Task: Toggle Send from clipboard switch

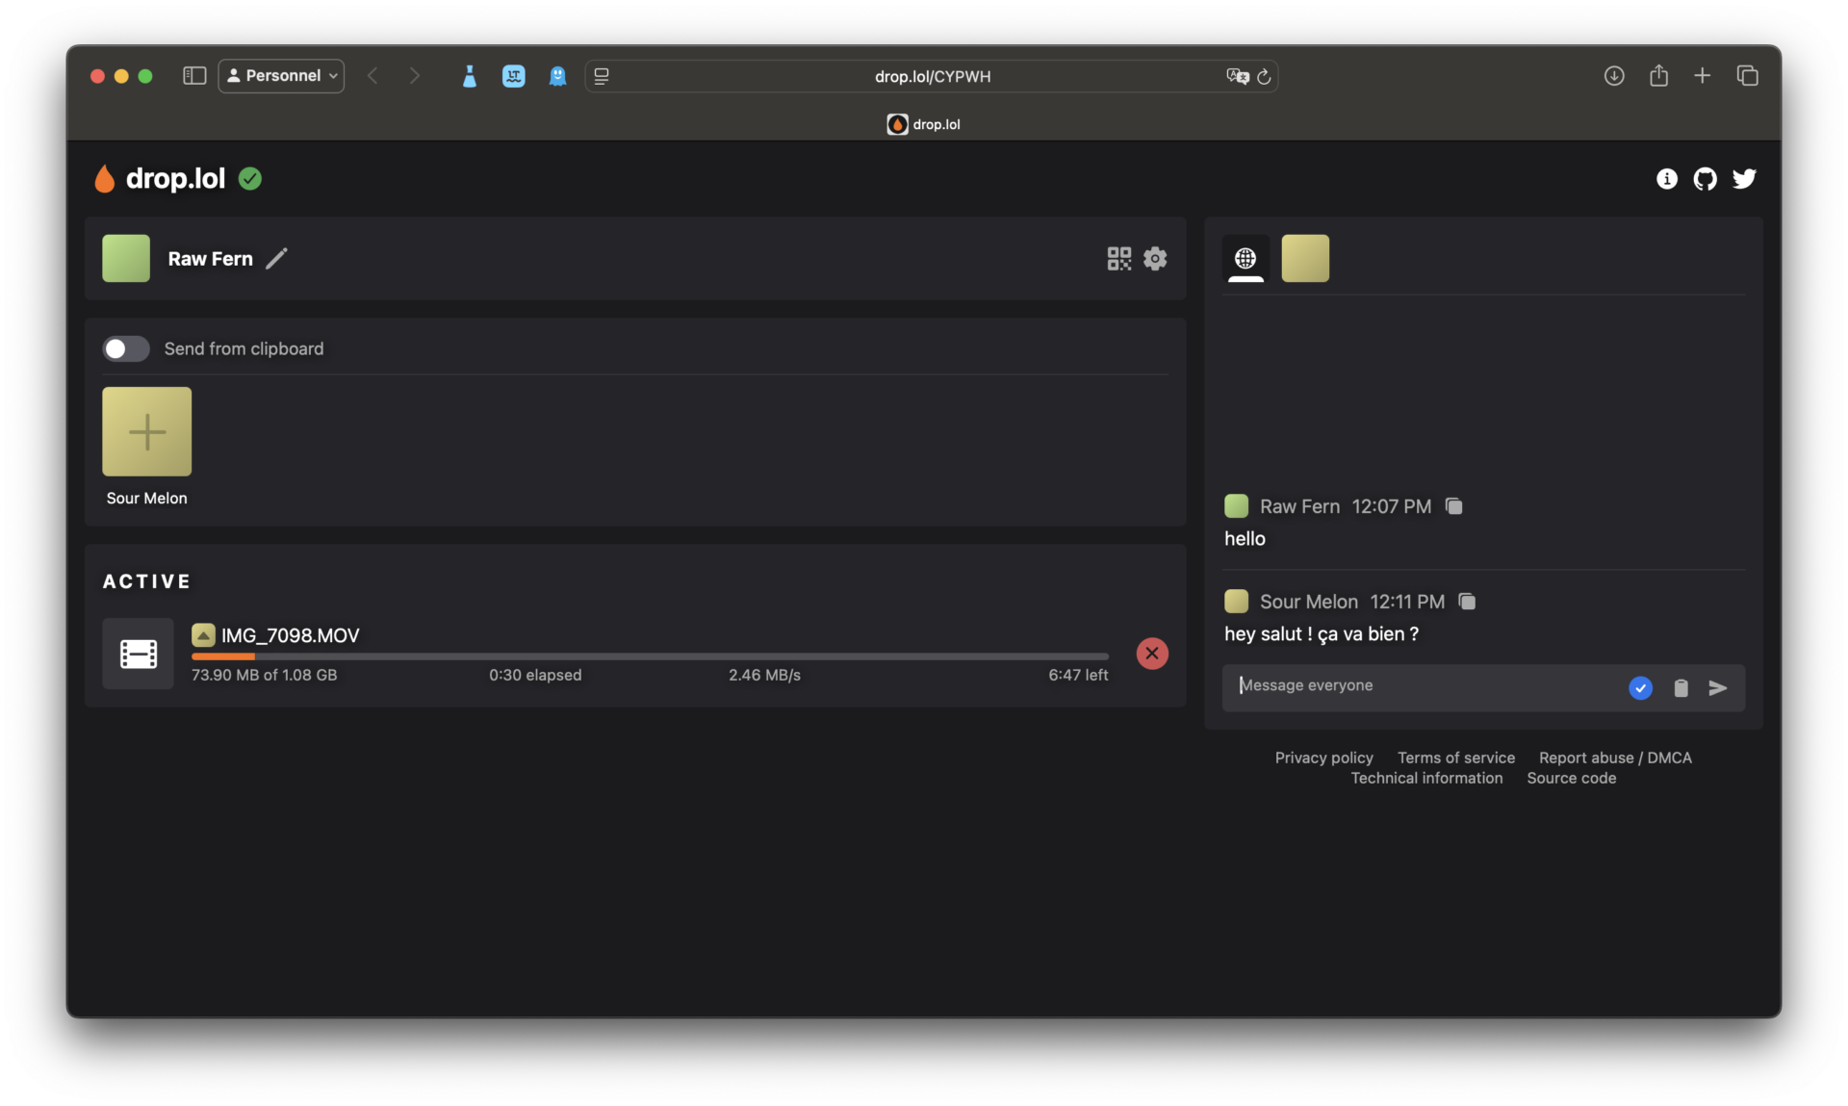Action: 126,348
